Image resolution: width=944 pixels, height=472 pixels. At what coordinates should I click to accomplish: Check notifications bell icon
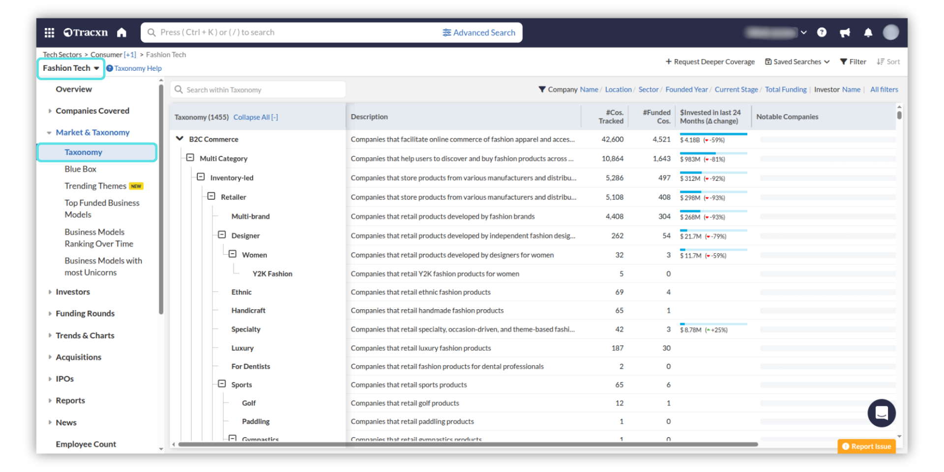tap(868, 32)
